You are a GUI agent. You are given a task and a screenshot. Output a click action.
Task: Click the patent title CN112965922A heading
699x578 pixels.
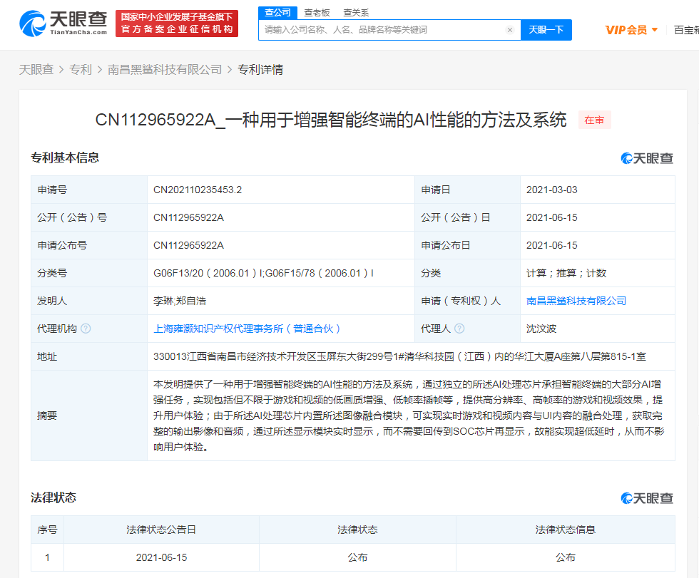tap(331, 120)
